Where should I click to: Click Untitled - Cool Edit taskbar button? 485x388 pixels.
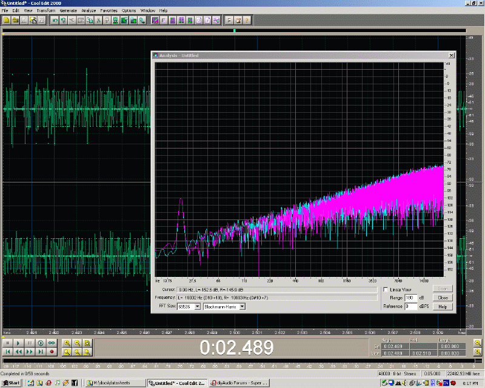coord(177,383)
